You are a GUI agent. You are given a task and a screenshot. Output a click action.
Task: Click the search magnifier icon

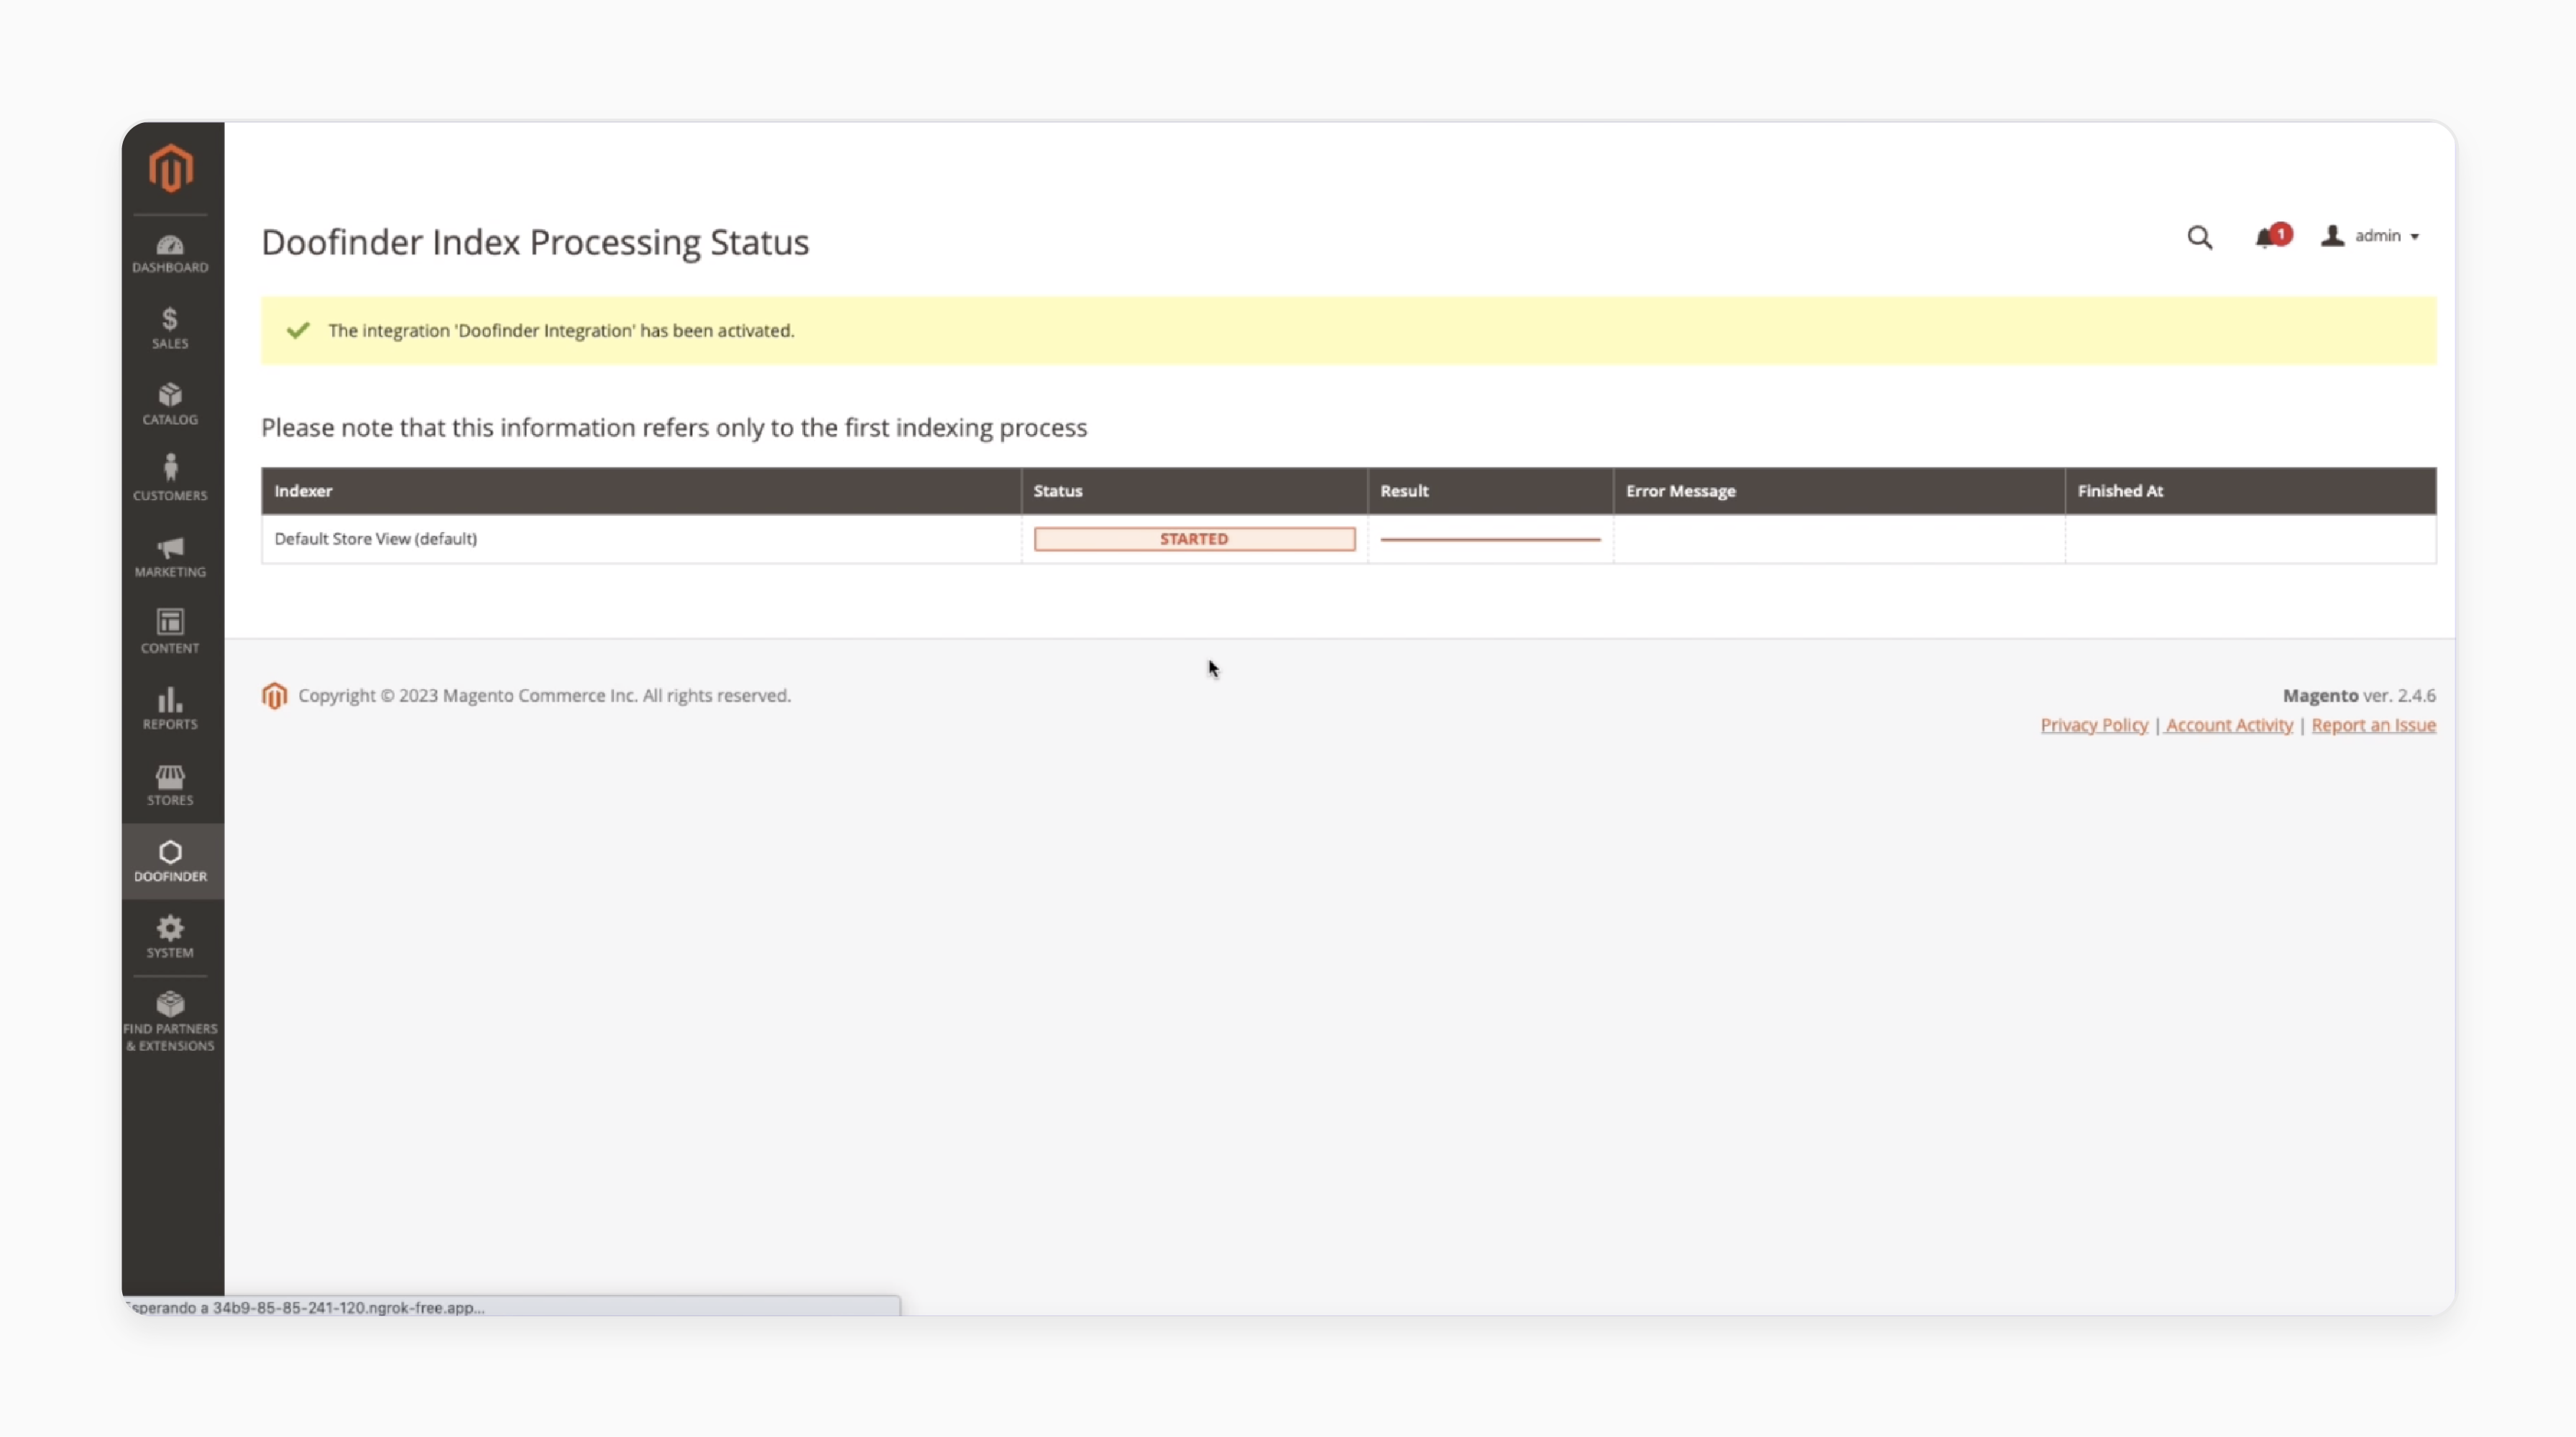click(x=2199, y=237)
